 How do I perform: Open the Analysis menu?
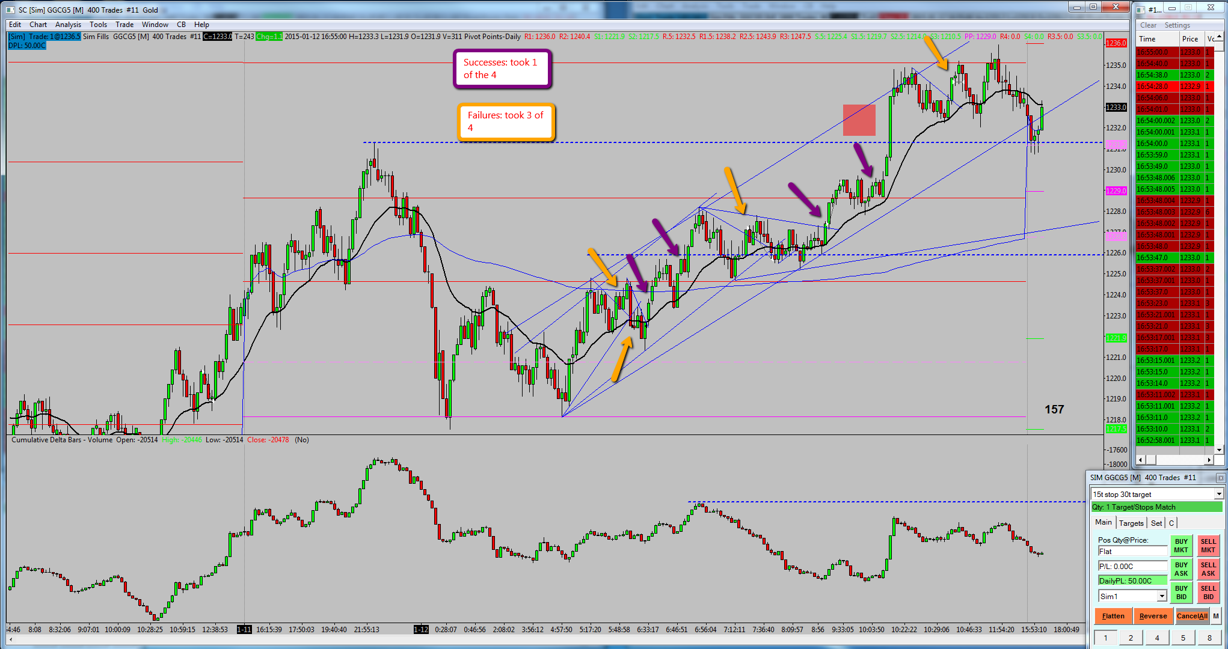68,25
